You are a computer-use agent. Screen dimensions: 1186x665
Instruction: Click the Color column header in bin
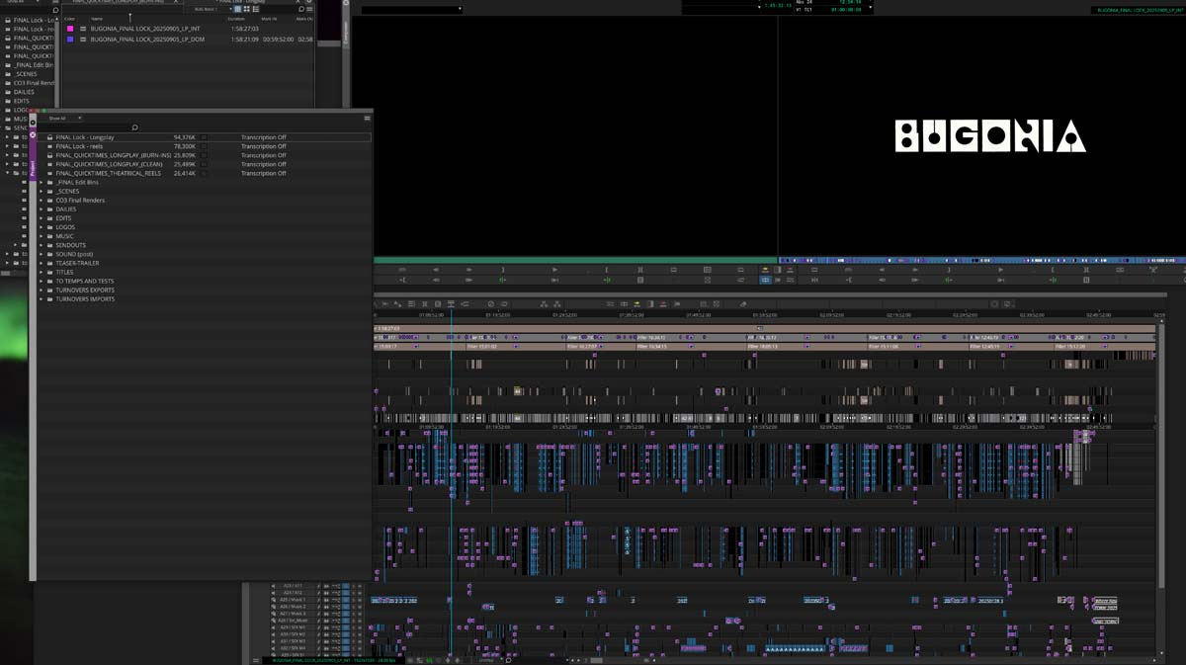pyautogui.click(x=69, y=19)
